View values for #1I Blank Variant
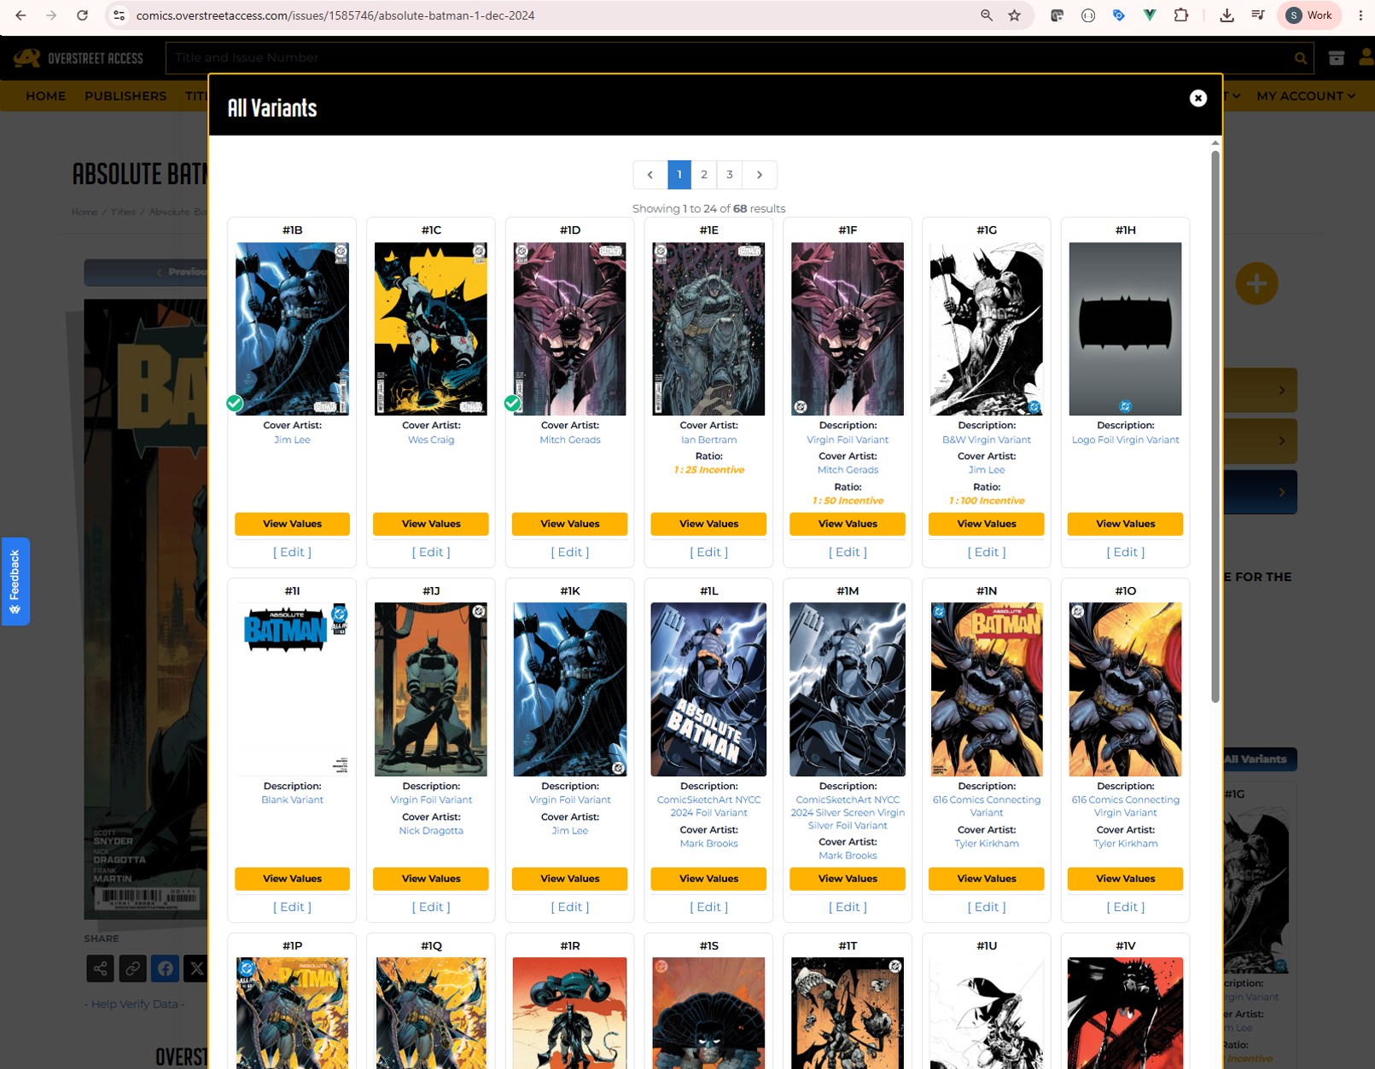 (x=292, y=879)
